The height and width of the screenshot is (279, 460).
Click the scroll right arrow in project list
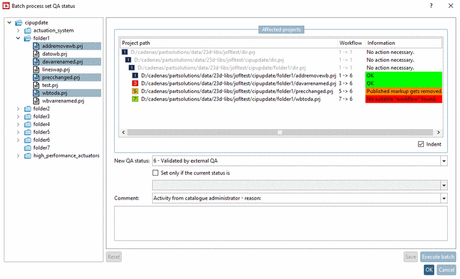click(439, 132)
